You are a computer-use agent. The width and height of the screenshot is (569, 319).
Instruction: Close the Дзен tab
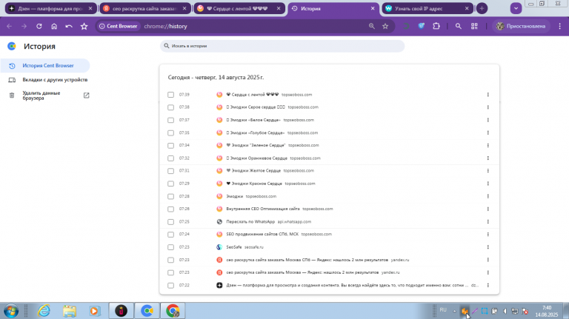90,8
